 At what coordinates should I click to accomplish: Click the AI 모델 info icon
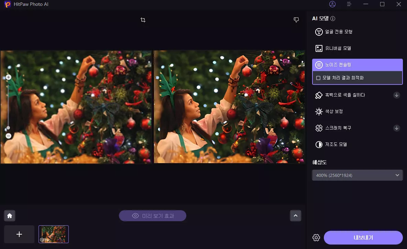click(x=333, y=19)
